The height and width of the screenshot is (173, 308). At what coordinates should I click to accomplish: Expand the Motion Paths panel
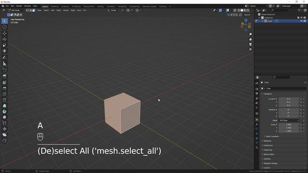[269, 154]
